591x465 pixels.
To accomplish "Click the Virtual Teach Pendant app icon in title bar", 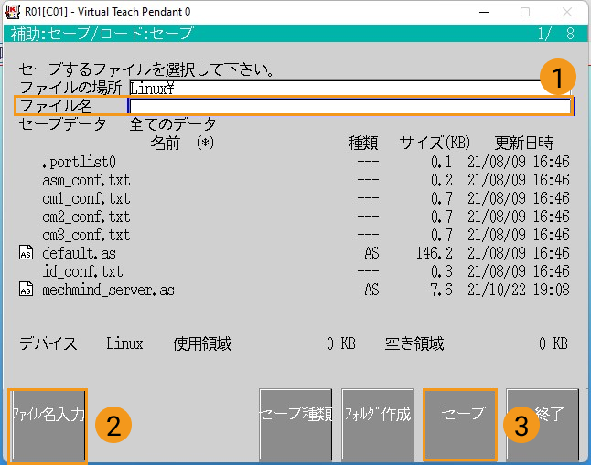I will point(13,12).
